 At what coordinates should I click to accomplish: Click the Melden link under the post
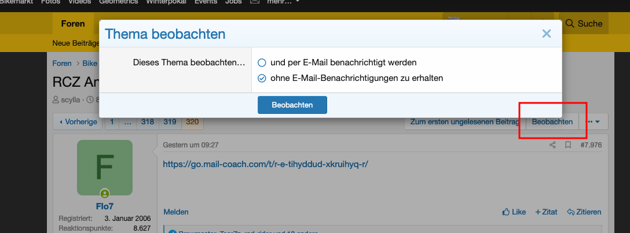(x=176, y=212)
